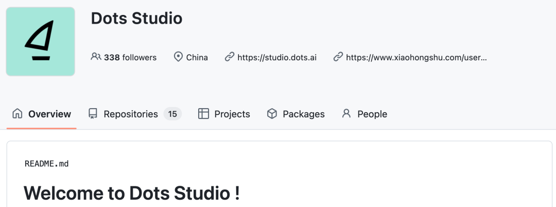Viewport: 556px width, 207px height.
Task: Click the Welcome to Dots Studio heading
Action: pos(132,193)
